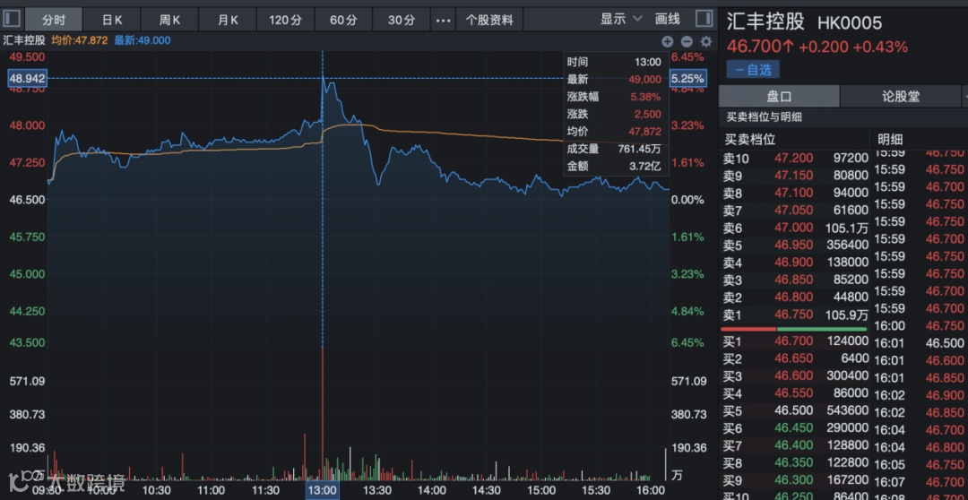
Task: Click the 16:05 trade detail at 46.750
Action: (x=920, y=464)
